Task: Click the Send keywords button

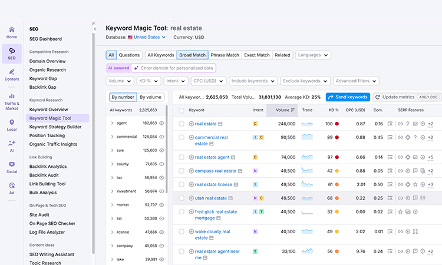Action: click(x=348, y=97)
